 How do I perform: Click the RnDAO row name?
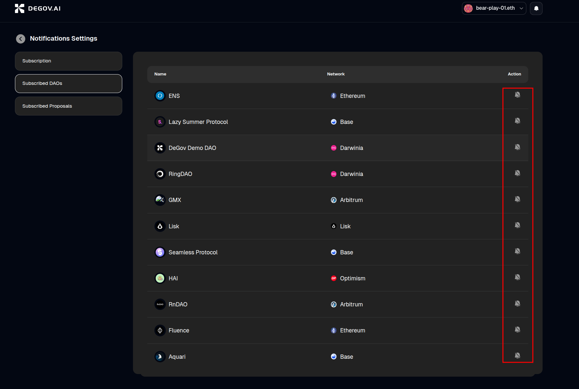178,304
